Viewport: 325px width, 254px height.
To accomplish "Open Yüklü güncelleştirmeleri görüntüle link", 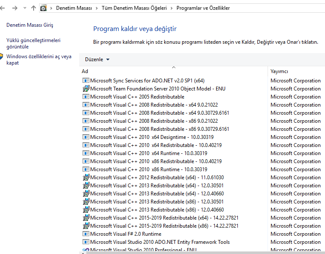I will coord(33,43).
